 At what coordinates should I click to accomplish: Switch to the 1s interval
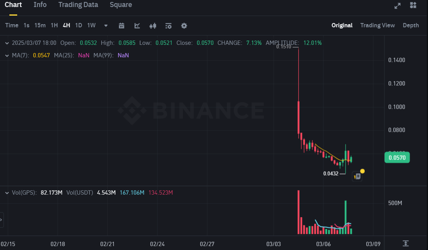pyautogui.click(x=26, y=25)
